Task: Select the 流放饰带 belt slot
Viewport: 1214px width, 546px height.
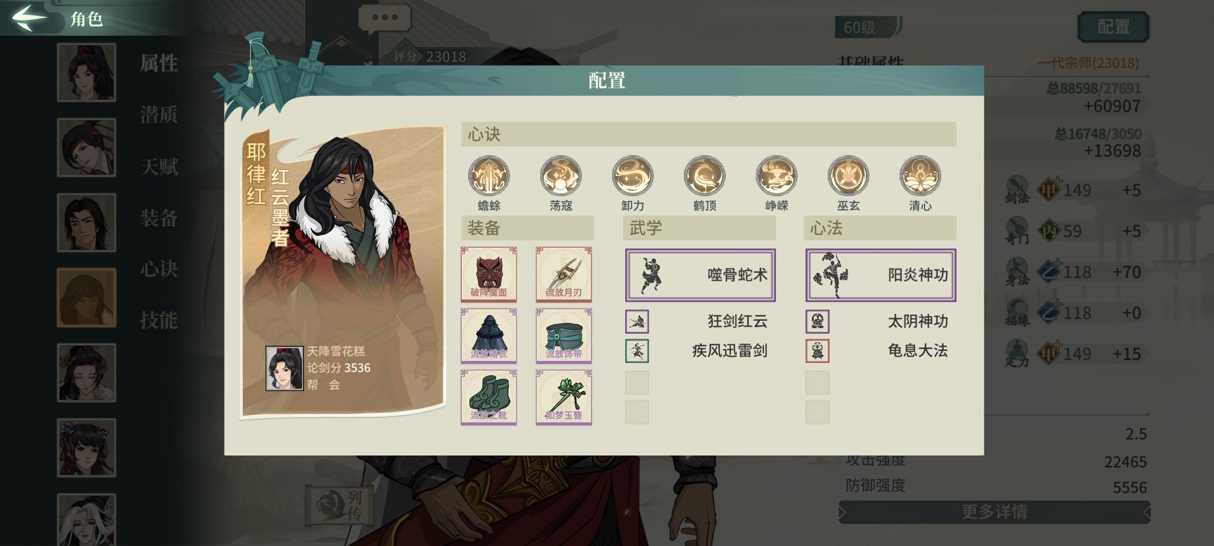Action: 563,336
